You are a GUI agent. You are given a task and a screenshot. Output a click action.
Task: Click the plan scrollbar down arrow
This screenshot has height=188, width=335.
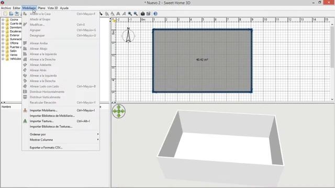[x=332, y=99]
